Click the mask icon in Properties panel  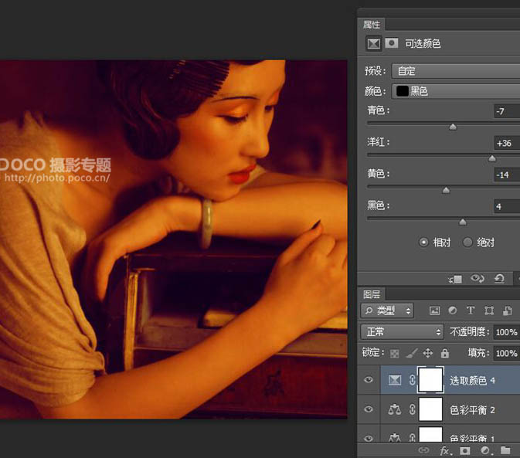click(393, 44)
